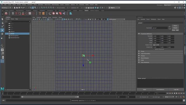Toggle the workspace lock icon
This screenshot has height=105, width=186.
click(184, 5)
